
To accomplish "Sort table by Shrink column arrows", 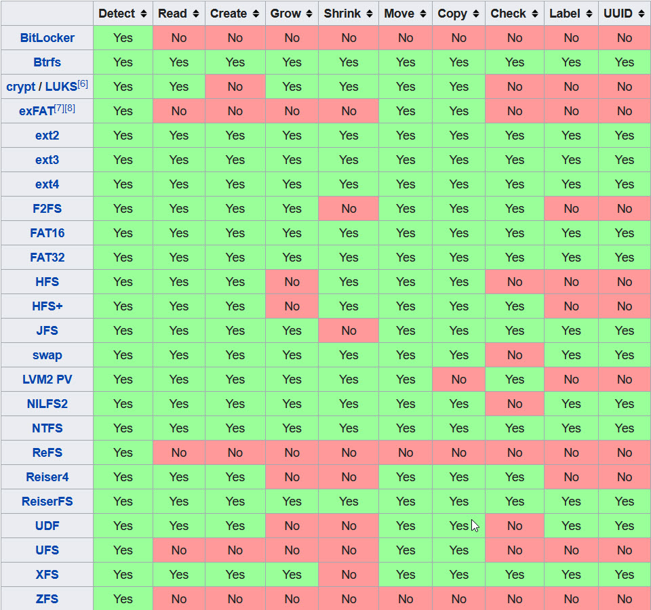I will coord(370,14).
